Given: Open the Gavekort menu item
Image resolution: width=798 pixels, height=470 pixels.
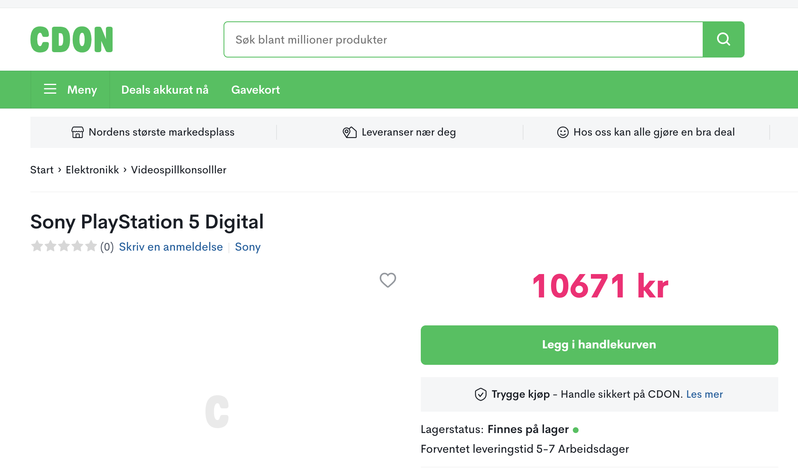Looking at the screenshot, I should pyautogui.click(x=256, y=90).
